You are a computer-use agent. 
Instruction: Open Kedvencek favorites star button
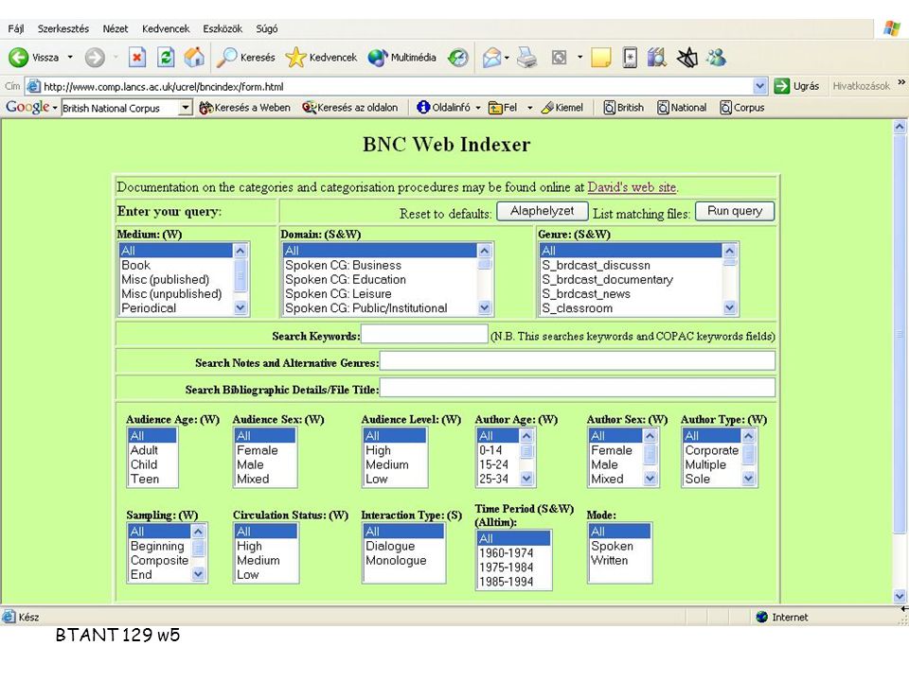tap(321, 58)
